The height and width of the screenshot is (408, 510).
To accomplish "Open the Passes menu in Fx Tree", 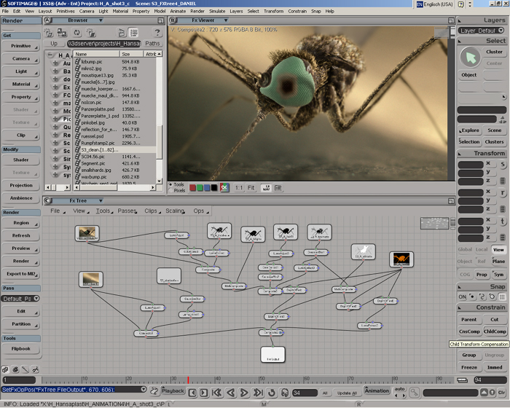I will [127, 211].
